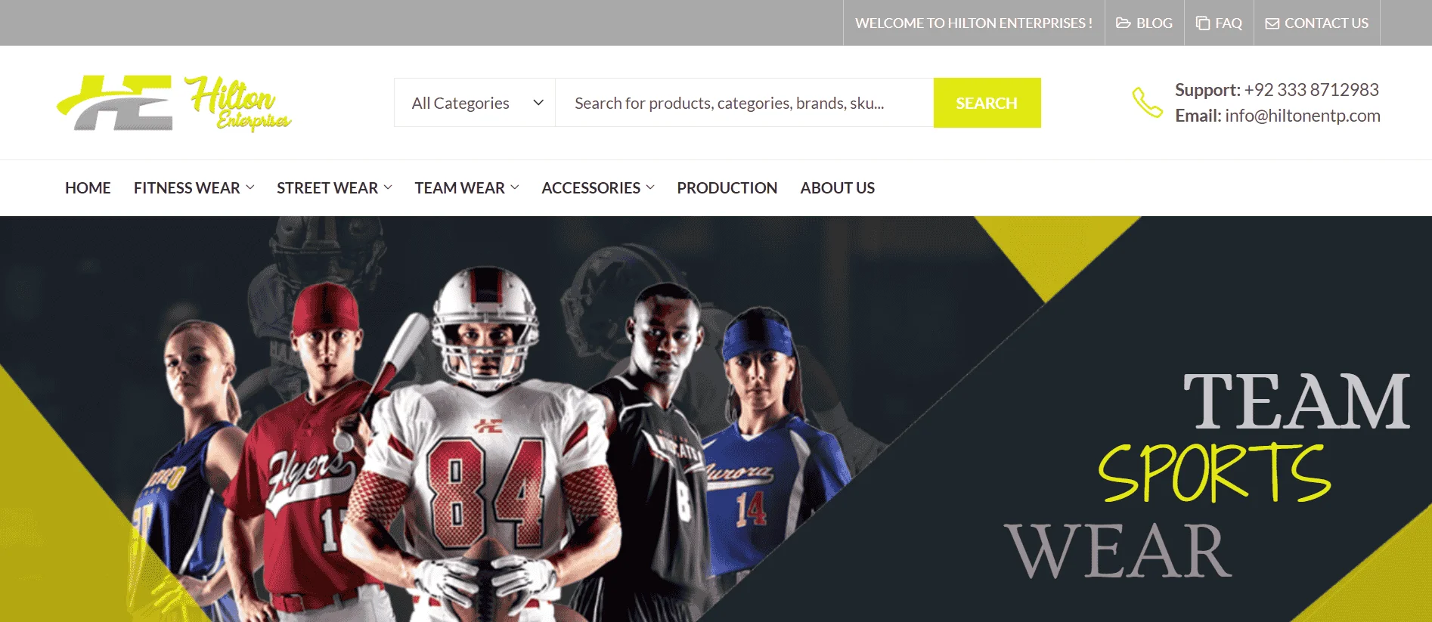Expand the Accessories submenu chevron

click(650, 187)
